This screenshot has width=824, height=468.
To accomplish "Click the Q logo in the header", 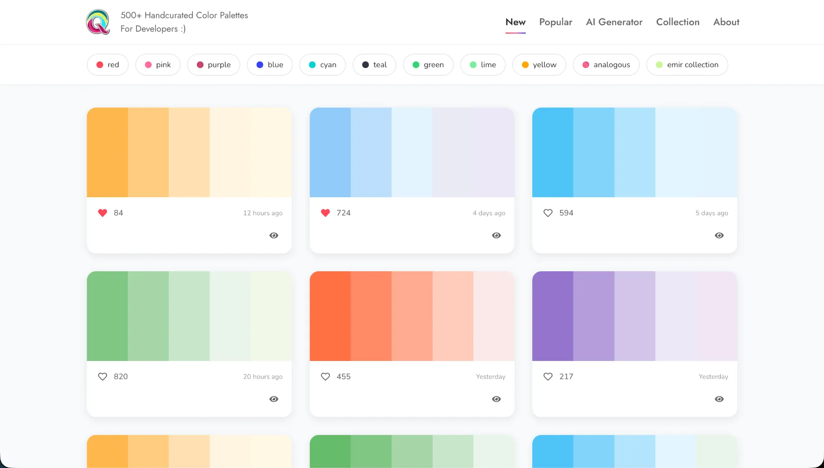I will coord(98,22).
